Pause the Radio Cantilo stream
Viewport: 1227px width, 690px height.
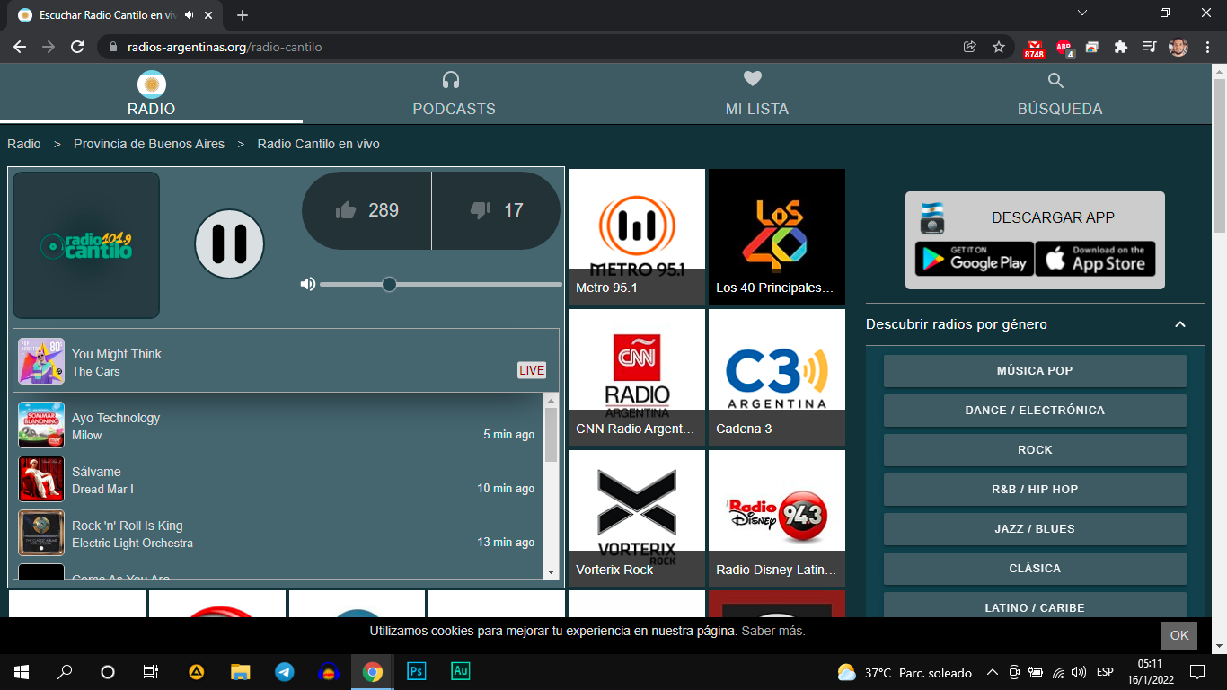(x=230, y=244)
